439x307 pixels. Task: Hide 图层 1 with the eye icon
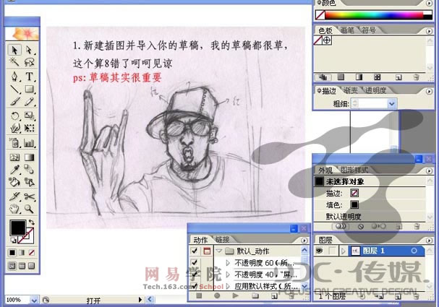(319, 251)
